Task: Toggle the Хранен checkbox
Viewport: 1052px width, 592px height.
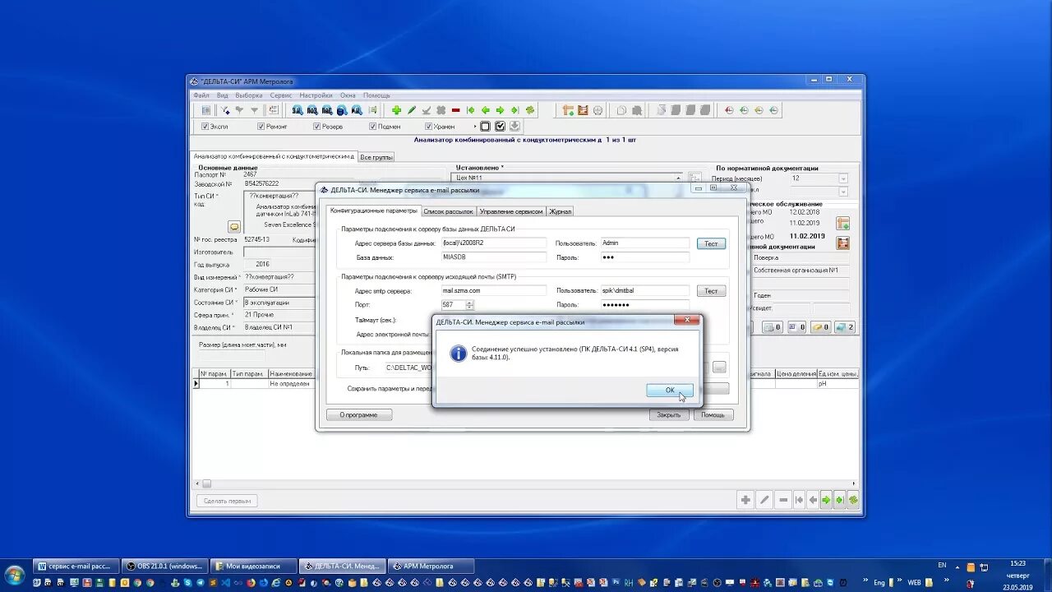Action: point(429,127)
